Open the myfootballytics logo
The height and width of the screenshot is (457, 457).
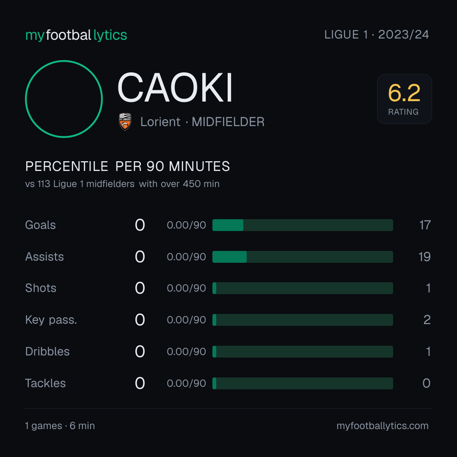pyautogui.click(x=76, y=35)
